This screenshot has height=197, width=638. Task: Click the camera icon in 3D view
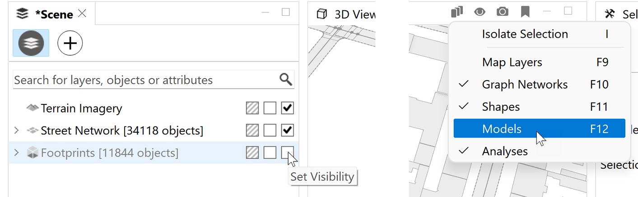[502, 12]
